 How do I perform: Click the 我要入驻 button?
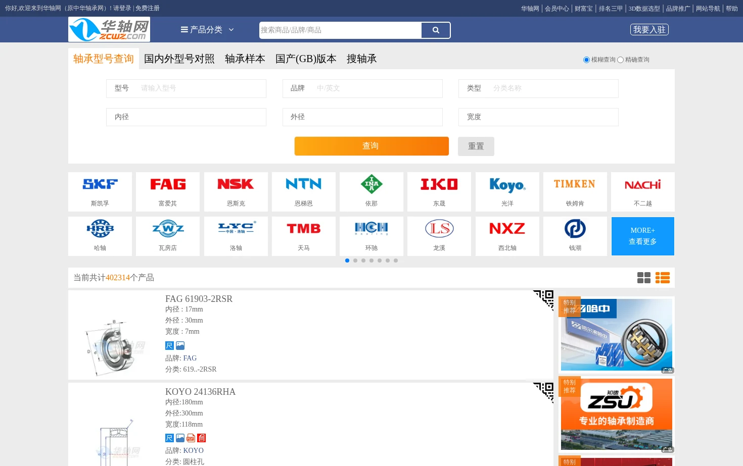[649, 30]
